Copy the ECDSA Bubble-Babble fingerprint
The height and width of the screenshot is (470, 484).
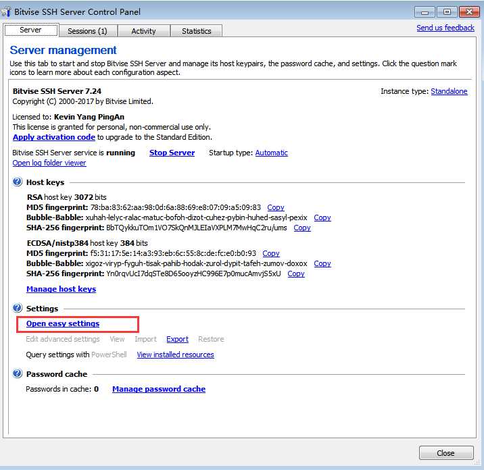tap(322, 263)
